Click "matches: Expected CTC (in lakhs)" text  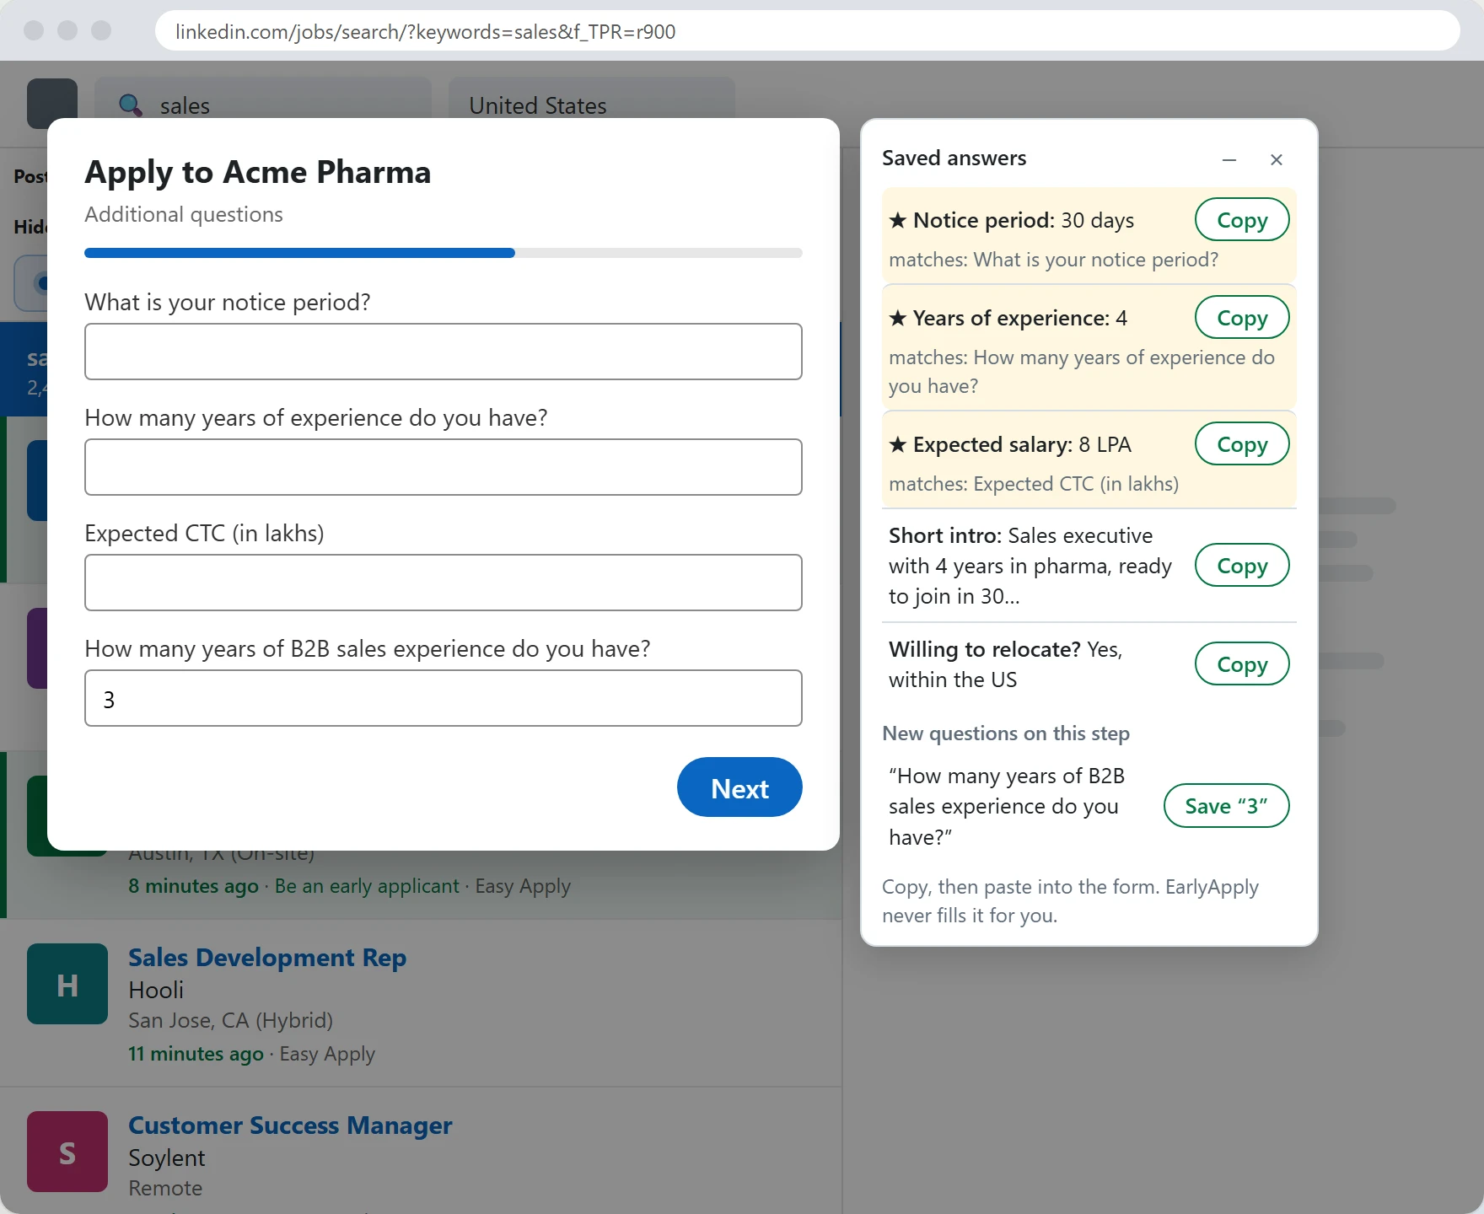point(1034,484)
